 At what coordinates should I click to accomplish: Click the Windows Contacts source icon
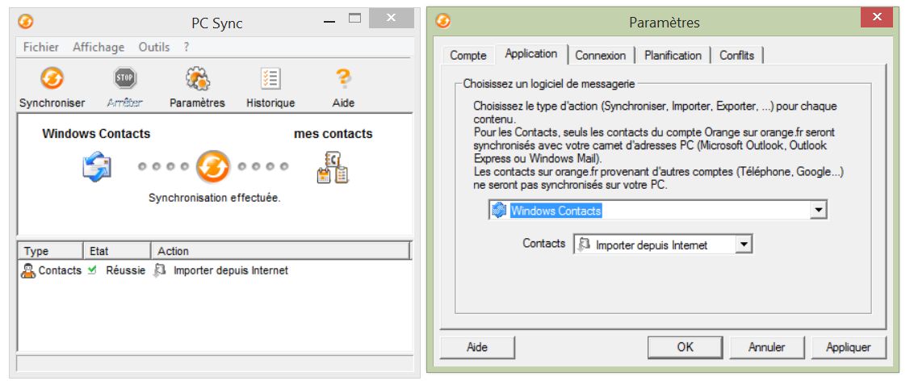[96, 166]
